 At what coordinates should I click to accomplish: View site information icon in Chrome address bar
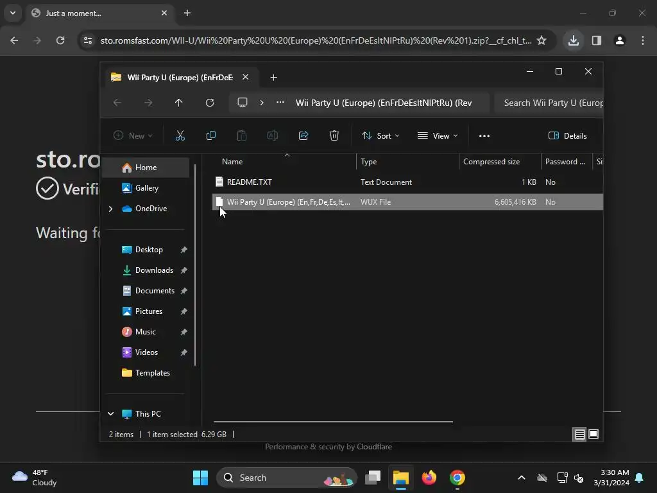(x=88, y=40)
